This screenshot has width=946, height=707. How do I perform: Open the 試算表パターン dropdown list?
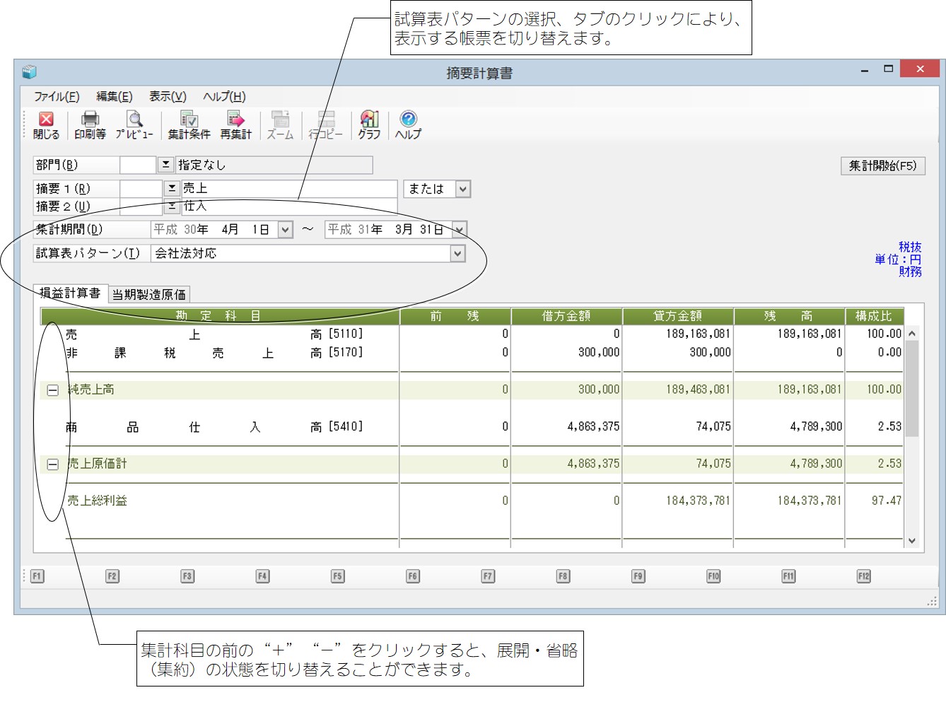click(457, 253)
